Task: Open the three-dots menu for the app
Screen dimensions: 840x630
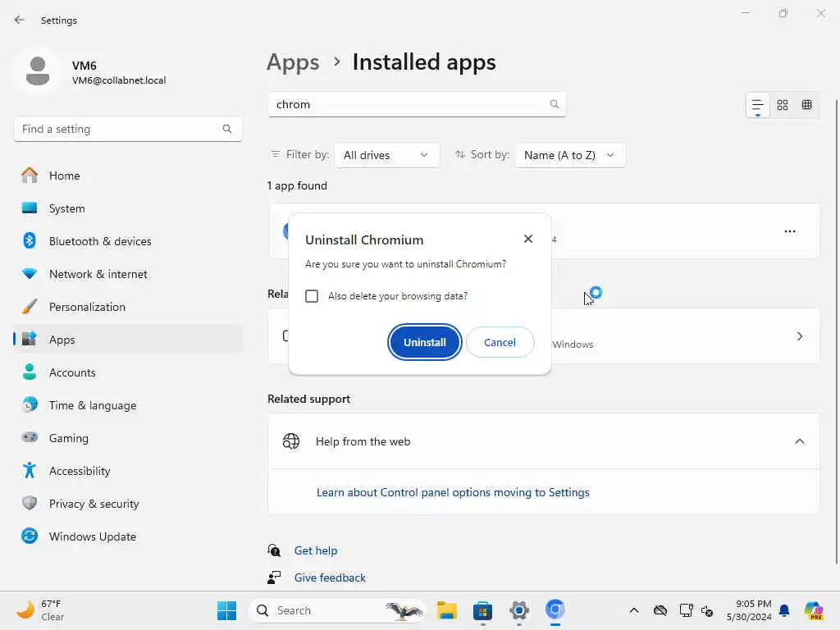Action: pos(790,231)
